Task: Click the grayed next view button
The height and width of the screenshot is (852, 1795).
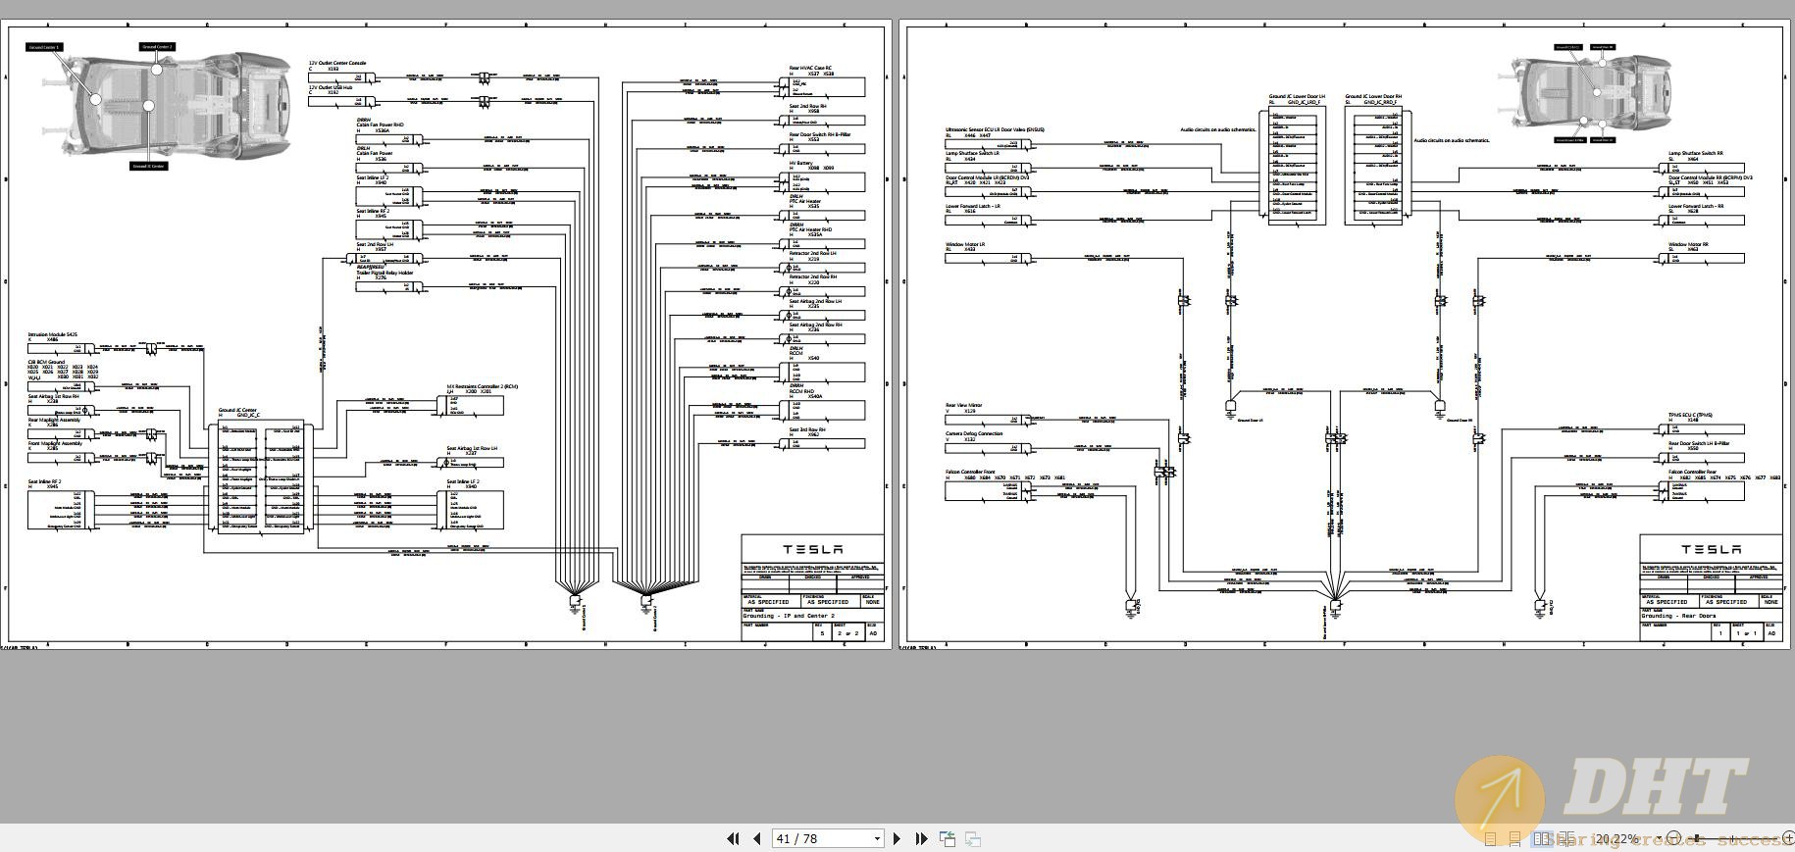Action: [x=973, y=838]
